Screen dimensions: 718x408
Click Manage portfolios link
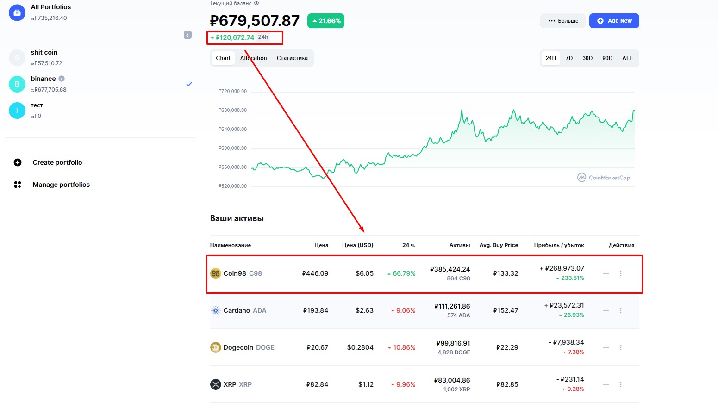61,185
